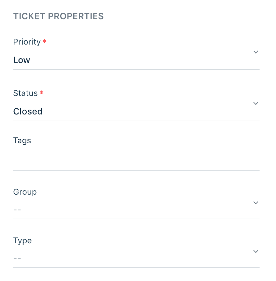
Task: Click the TICKET PROPERTIES heading
Action: [58, 16]
